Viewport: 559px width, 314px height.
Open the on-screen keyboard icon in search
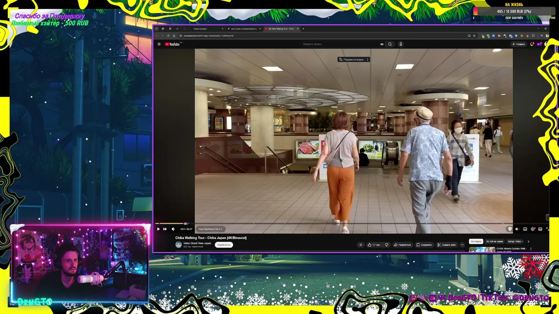point(382,44)
